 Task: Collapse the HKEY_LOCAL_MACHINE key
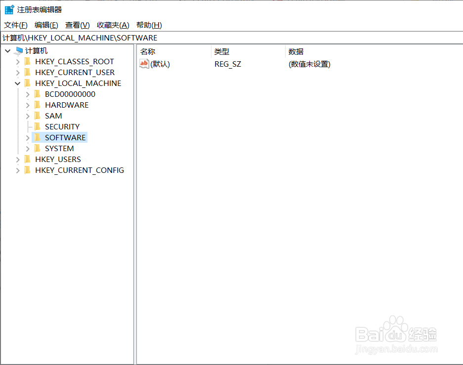click(x=17, y=83)
